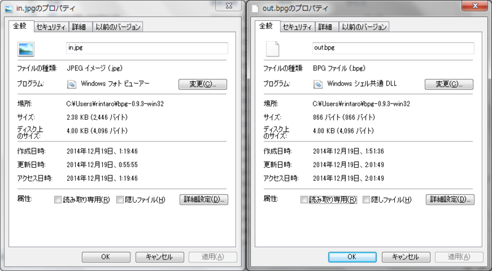This screenshot has width=492, height=271.
Task: Toggle read-only checkbox in out.bpg properties
Action: tap(304, 200)
